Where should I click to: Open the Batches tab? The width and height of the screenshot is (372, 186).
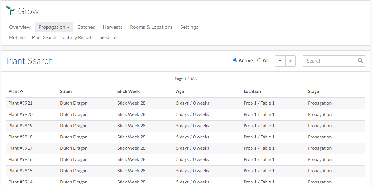[x=86, y=27]
